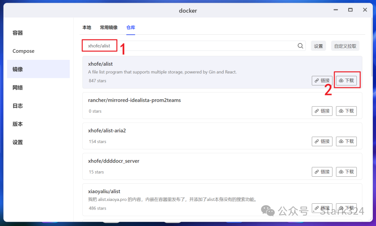This screenshot has height=226, width=376.
Task: Download the xhofe/alist image
Action: coord(346,81)
